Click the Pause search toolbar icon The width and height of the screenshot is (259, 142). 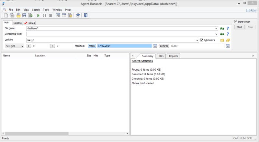44,16
